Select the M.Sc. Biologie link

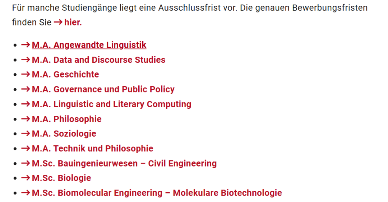pos(61,178)
